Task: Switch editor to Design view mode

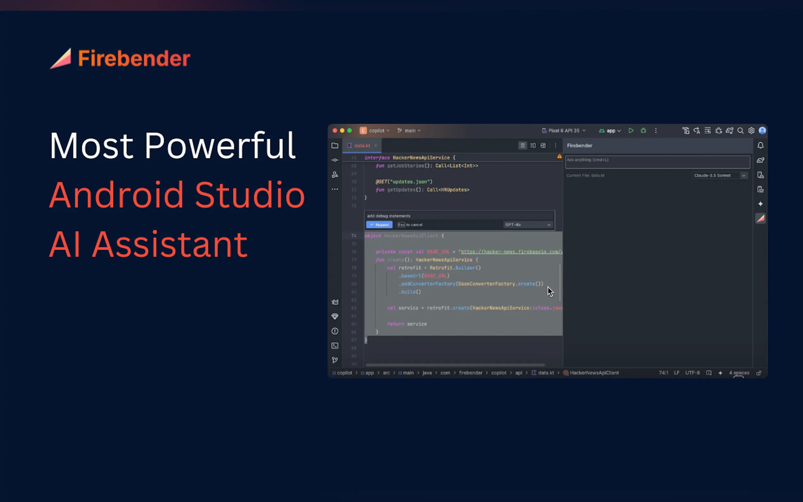Action: pos(543,145)
